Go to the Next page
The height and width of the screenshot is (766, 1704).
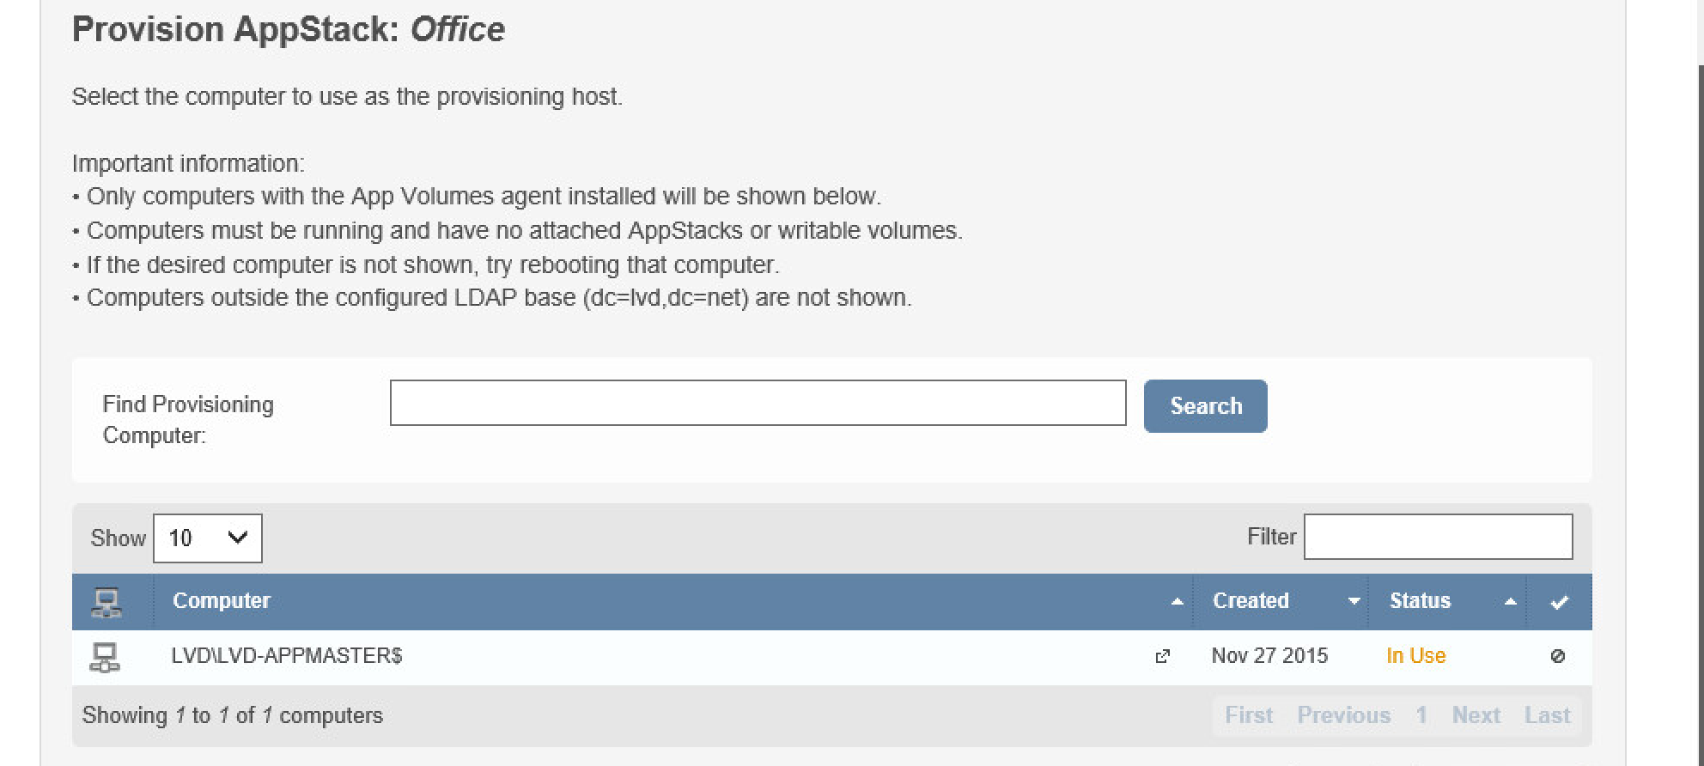click(1476, 715)
